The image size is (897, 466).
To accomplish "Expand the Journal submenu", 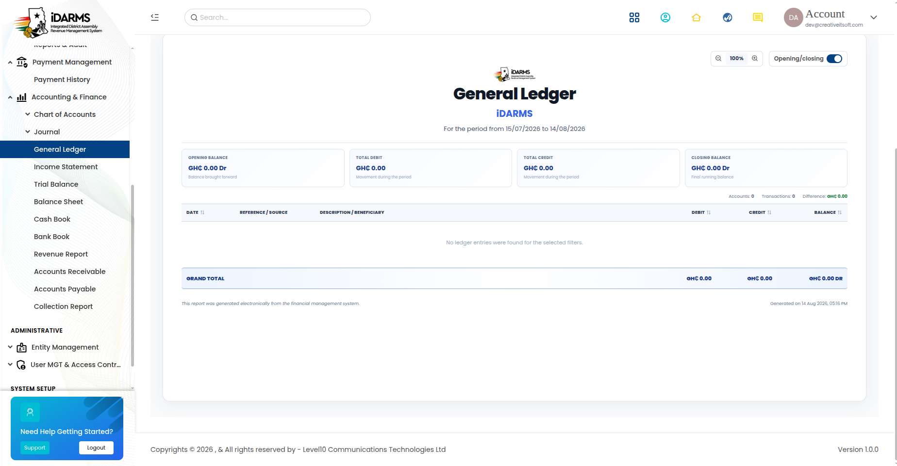I will (x=28, y=132).
